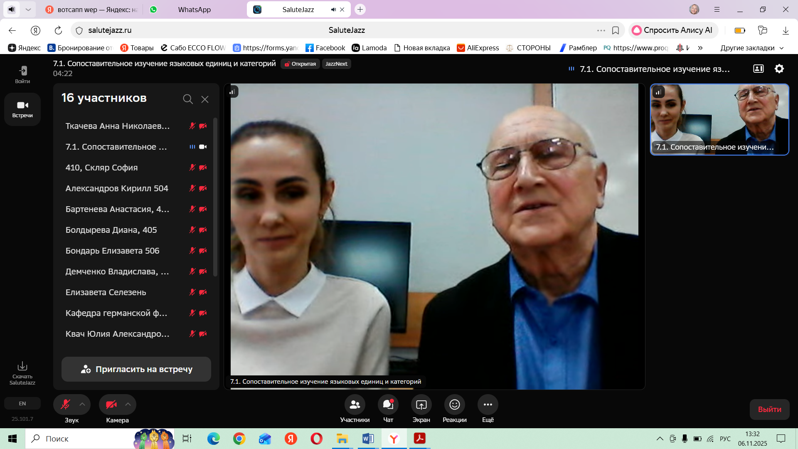Screen dimensions: 798x449
Task: Switch view layout icon beside the gear
Action: tap(758, 69)
